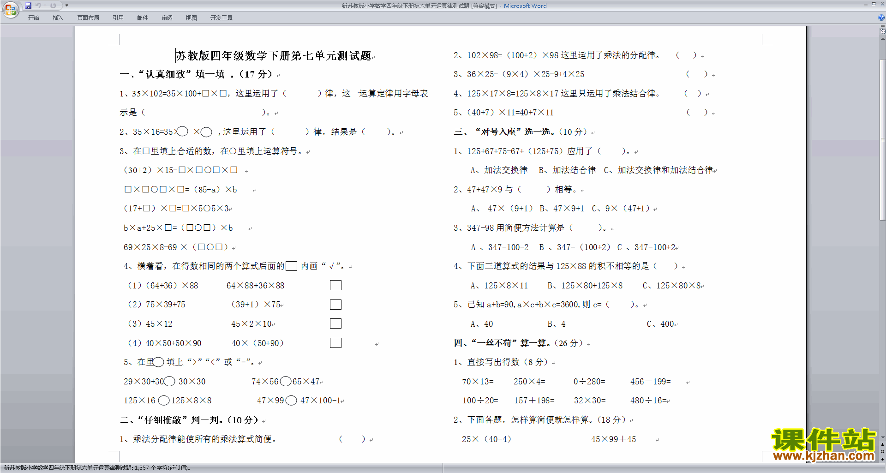Click heading 三、"对号入座"选一选
886x473 pixels.
coord(521,132)
